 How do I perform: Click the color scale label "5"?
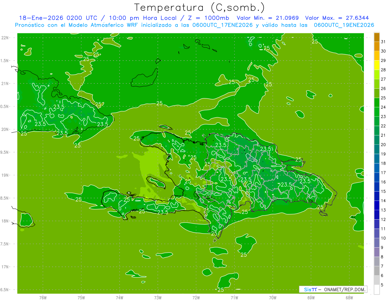pos(382,285)
